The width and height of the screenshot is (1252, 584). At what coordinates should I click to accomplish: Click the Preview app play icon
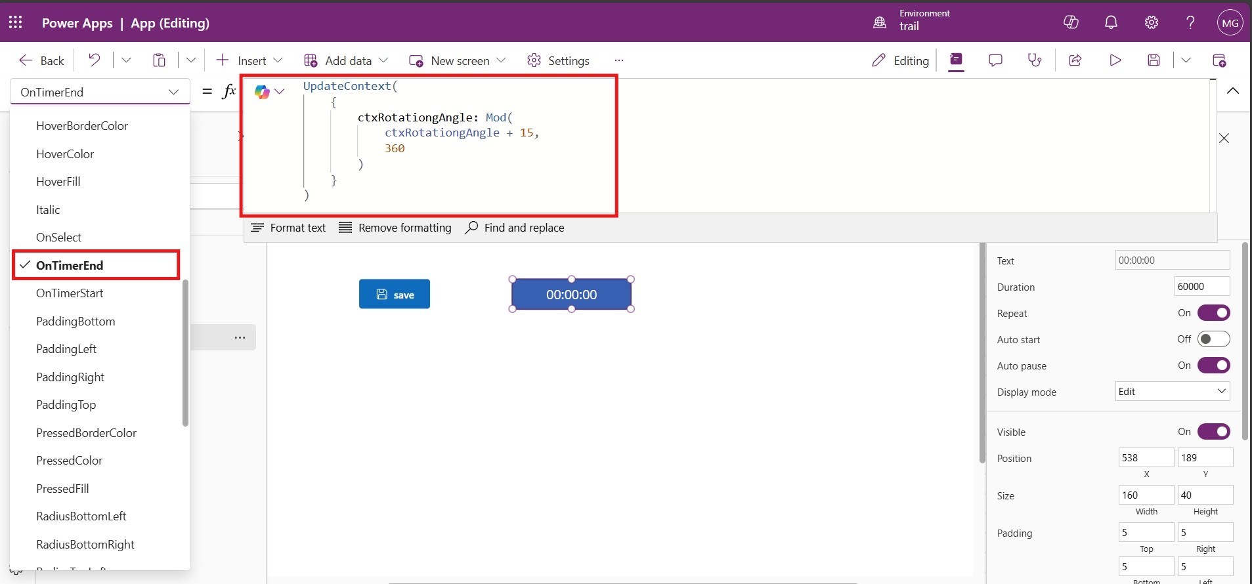tap(1115, 60)
